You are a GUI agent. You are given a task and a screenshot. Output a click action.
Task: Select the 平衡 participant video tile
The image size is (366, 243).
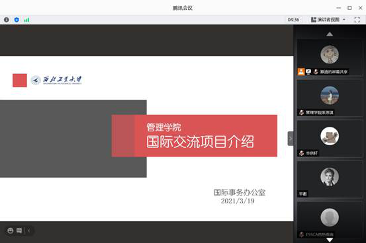click(x=330, y=180)
